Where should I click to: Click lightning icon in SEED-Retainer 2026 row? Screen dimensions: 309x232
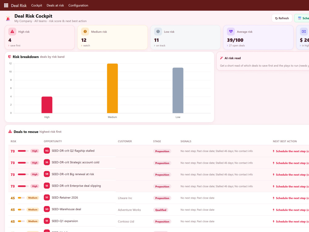273,198
